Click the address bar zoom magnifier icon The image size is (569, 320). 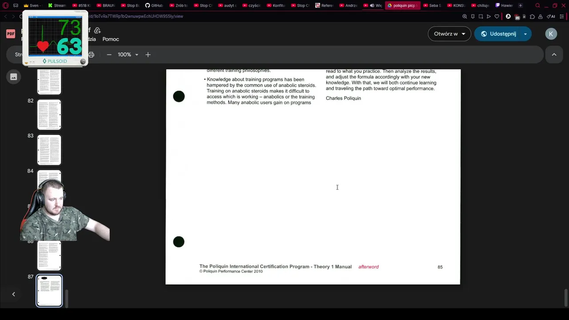coord(465,16)
